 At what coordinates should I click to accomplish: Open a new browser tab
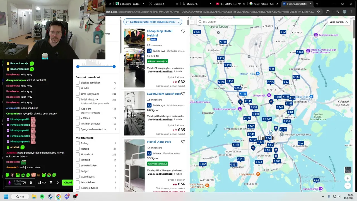click(317, 4)
